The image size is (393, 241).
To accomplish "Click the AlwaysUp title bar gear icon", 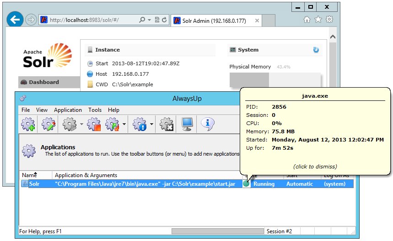I will point(23,98).
